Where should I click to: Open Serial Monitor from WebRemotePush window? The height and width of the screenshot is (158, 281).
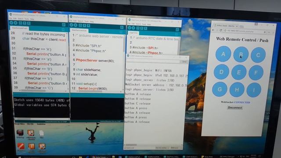[64, 25]
